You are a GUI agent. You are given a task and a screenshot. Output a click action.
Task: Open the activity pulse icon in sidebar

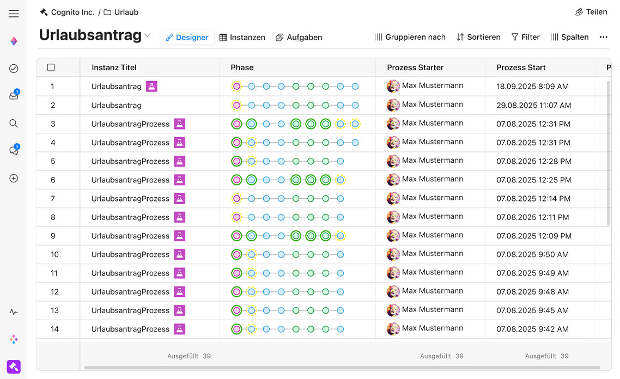pyautogui.click(x=14, y=312)
